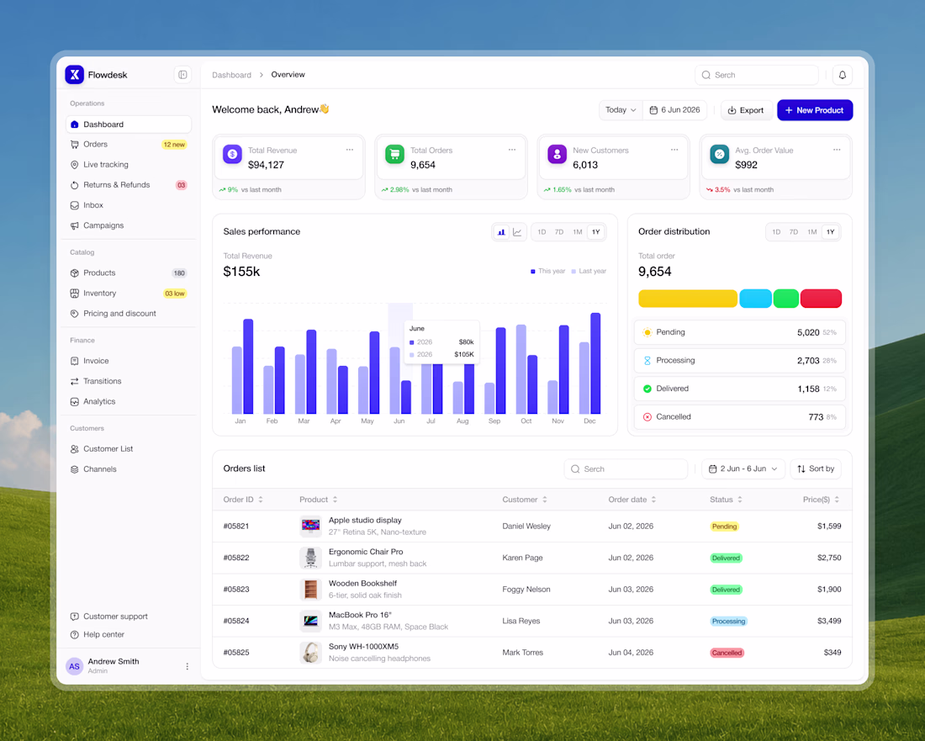Select 1D range in Order distribution

point(776,232)
